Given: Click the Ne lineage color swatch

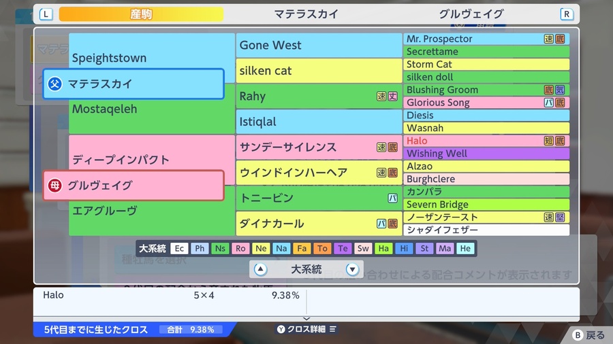Looking at the screenshot, I should (x=261, y=248).
